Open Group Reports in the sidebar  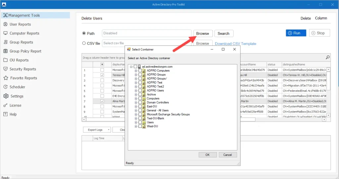(x=21, y=42)
